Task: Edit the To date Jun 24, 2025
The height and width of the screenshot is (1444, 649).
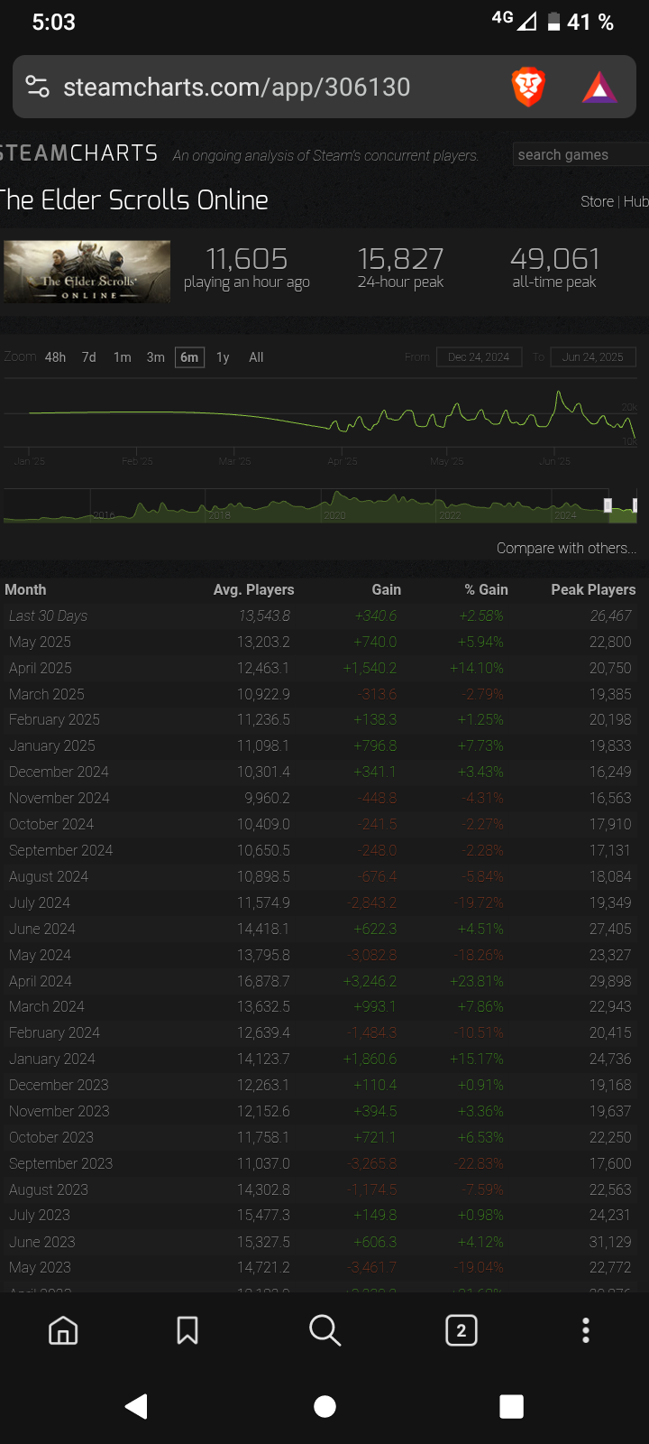Action: click(x=593, y=356)
